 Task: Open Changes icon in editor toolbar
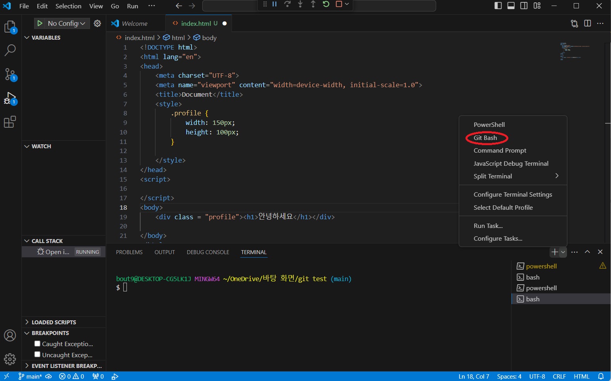[x=575, y=23]
